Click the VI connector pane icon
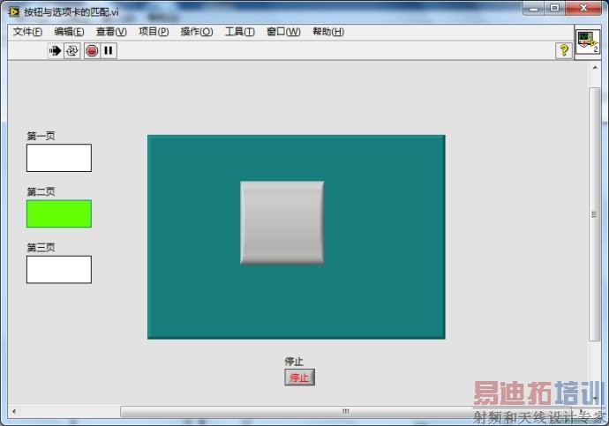Viewport: 609px width, 426px height. (x=587, y=41)
